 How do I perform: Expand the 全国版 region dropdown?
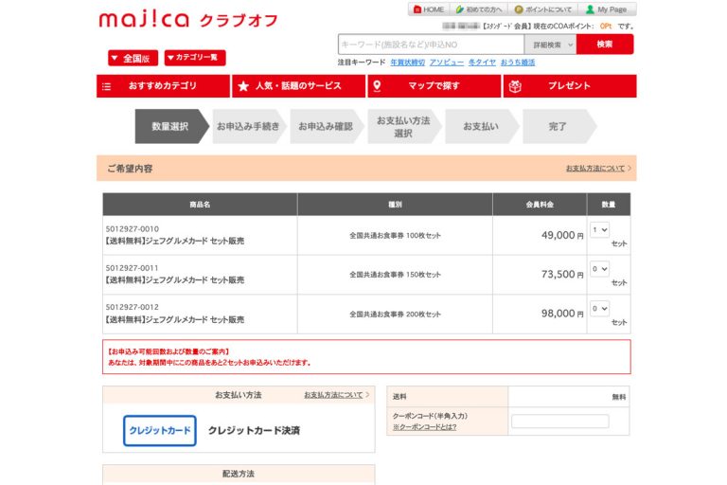(x=133, y=58)
